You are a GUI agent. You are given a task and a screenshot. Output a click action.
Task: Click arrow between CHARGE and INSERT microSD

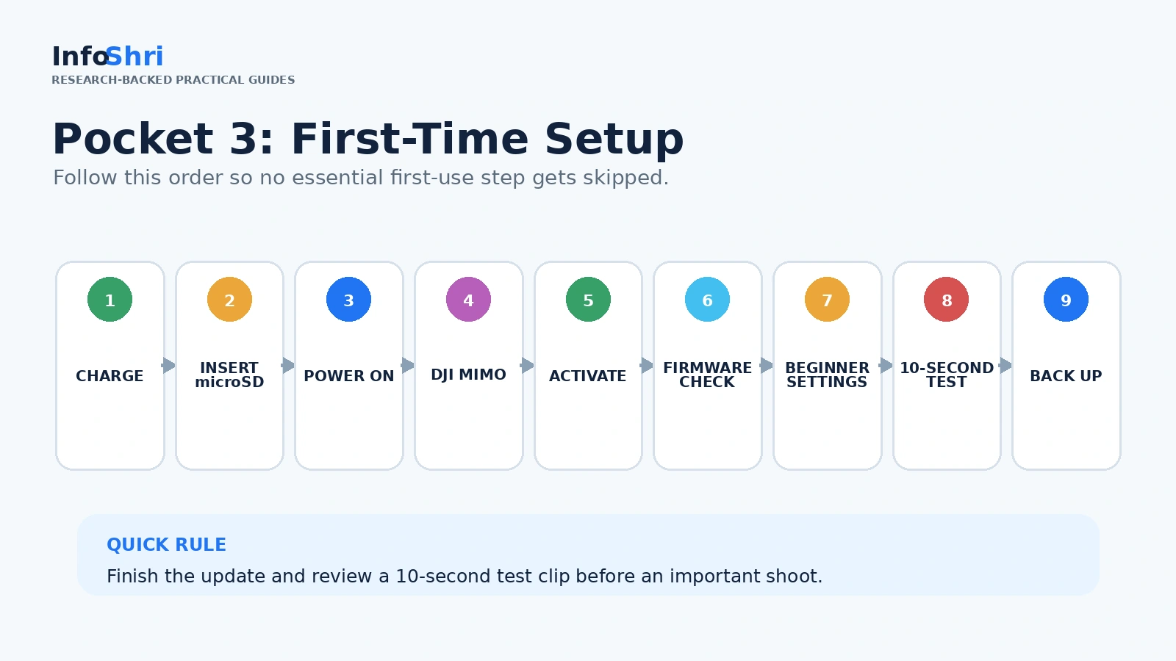pyautogui.click(x=169, y=365)
